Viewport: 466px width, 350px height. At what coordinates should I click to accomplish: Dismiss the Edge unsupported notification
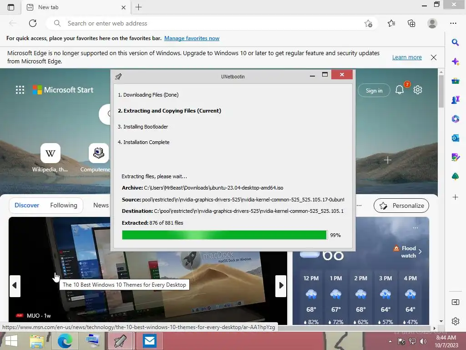pos(434,57)
